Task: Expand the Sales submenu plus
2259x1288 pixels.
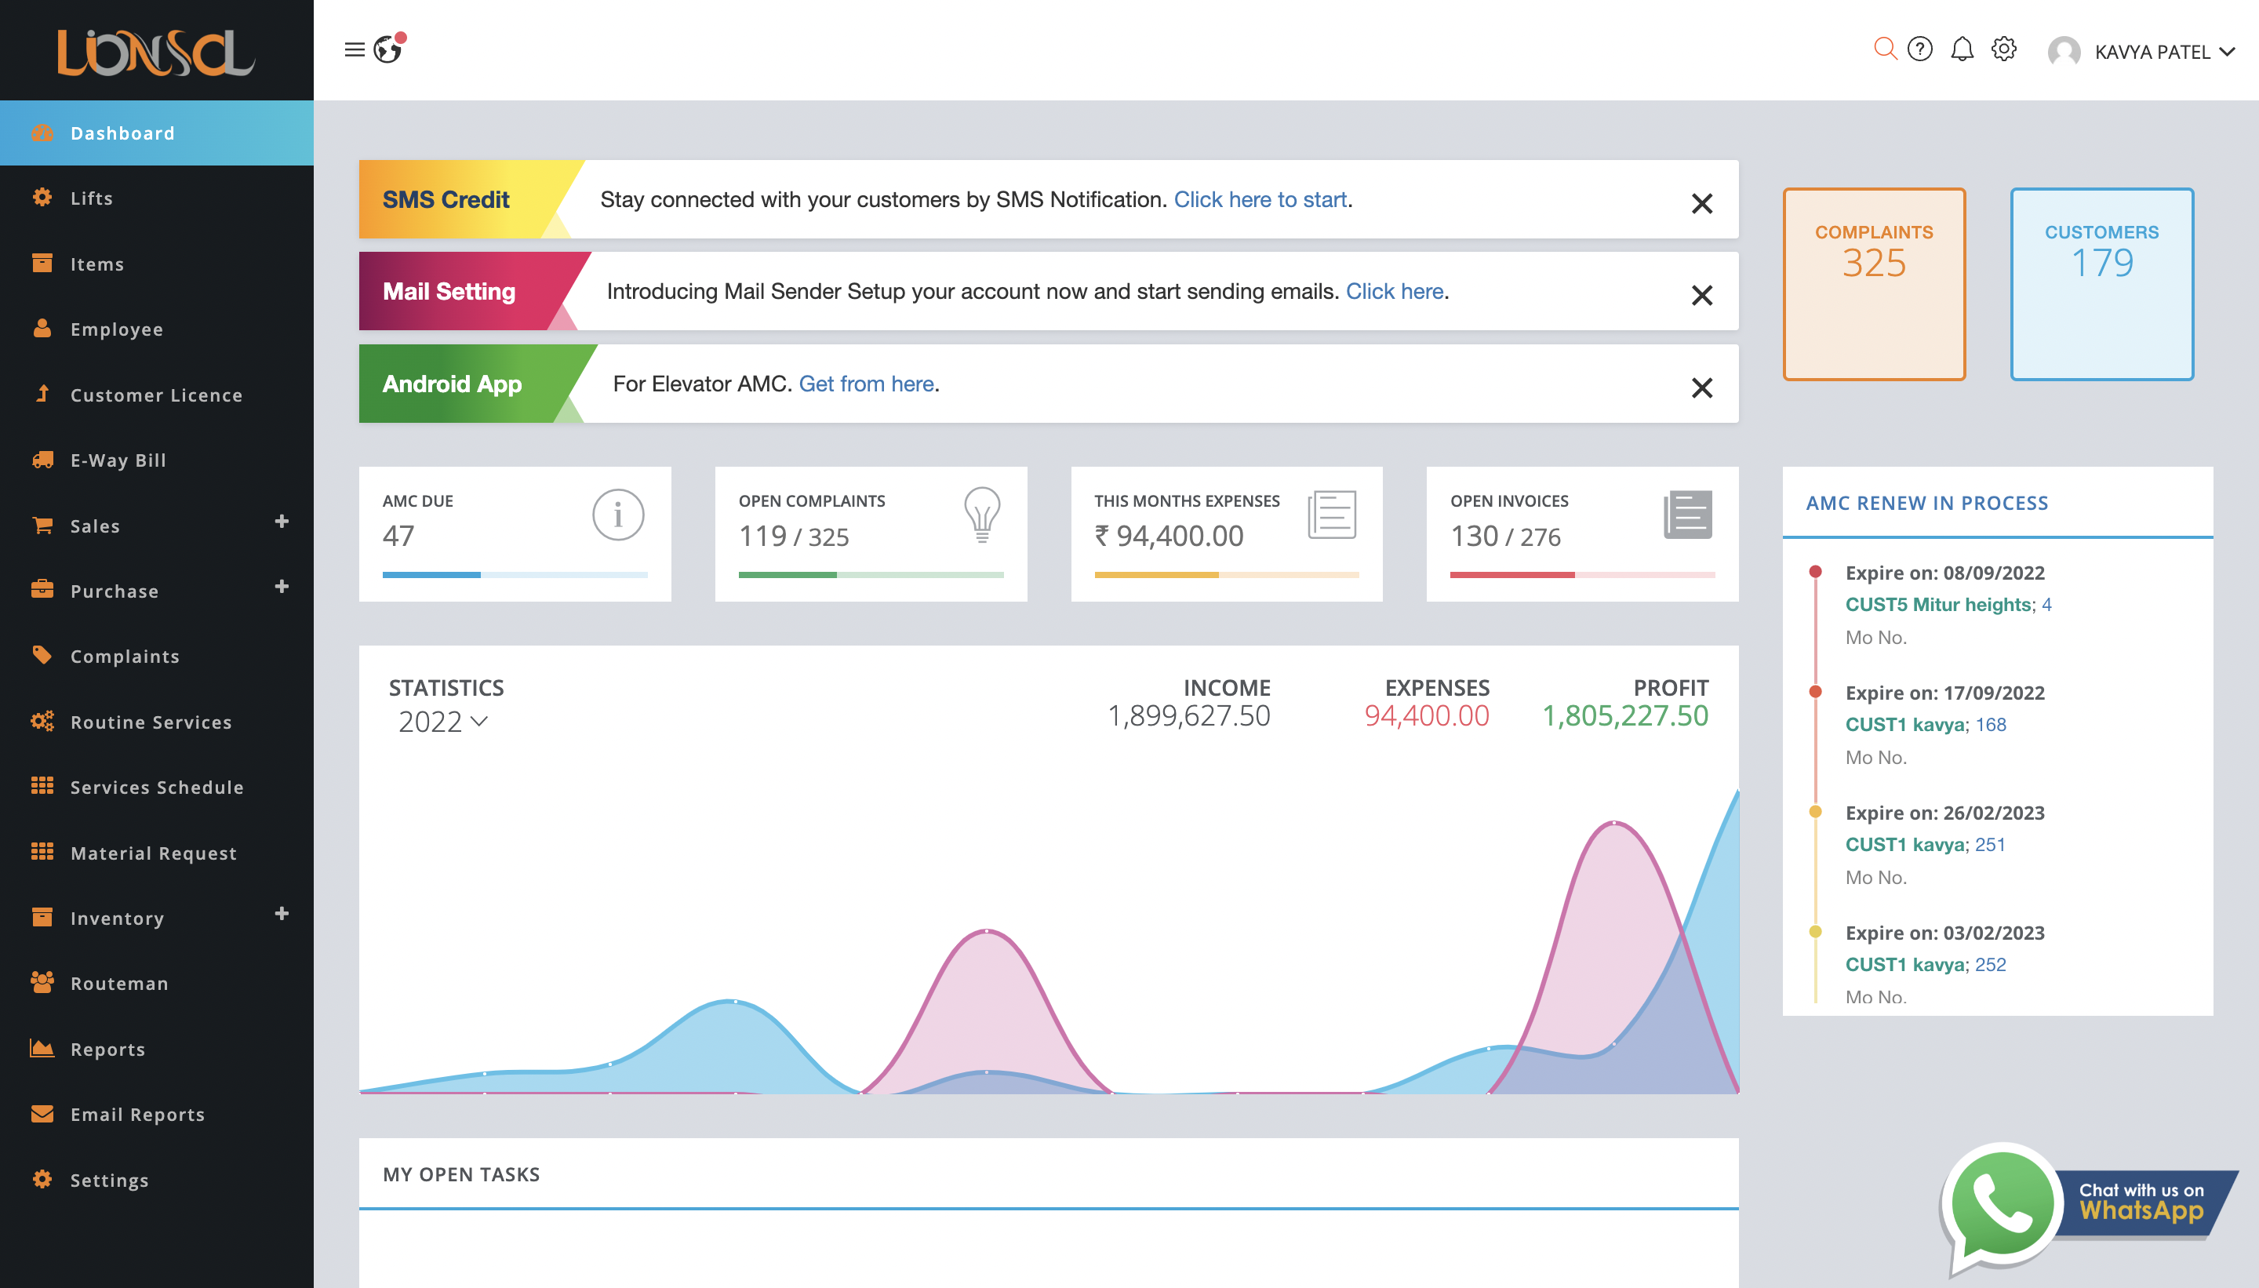Action: 282,522
